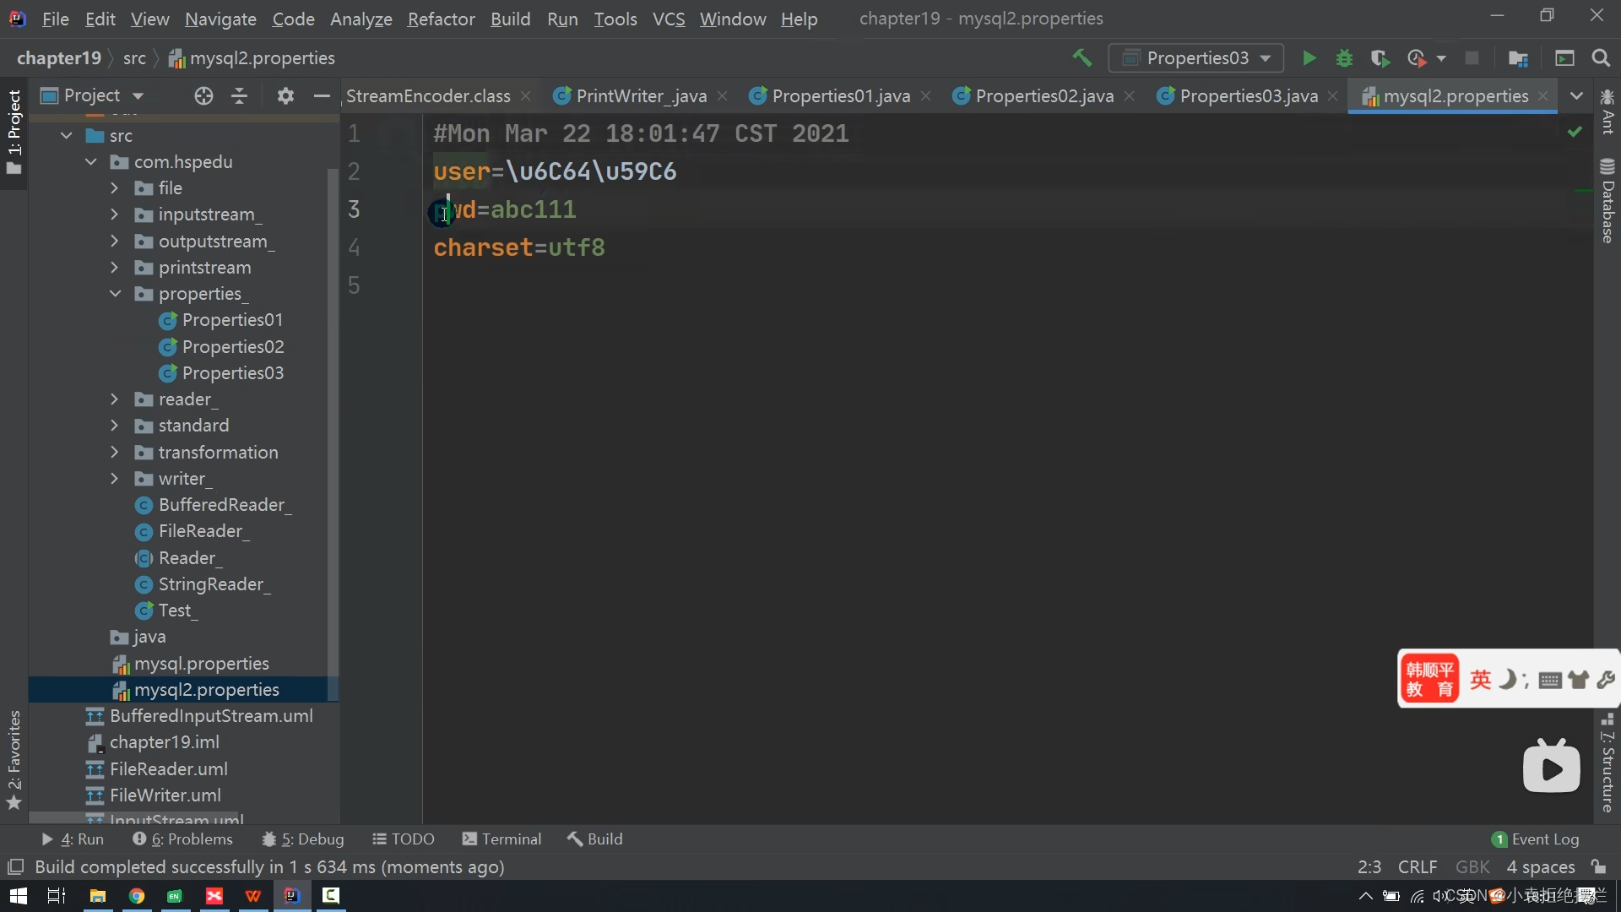Click Collapse All icon in Project panel
Viewport: 1621px width, 912px height.
click(x=240, y=96)
